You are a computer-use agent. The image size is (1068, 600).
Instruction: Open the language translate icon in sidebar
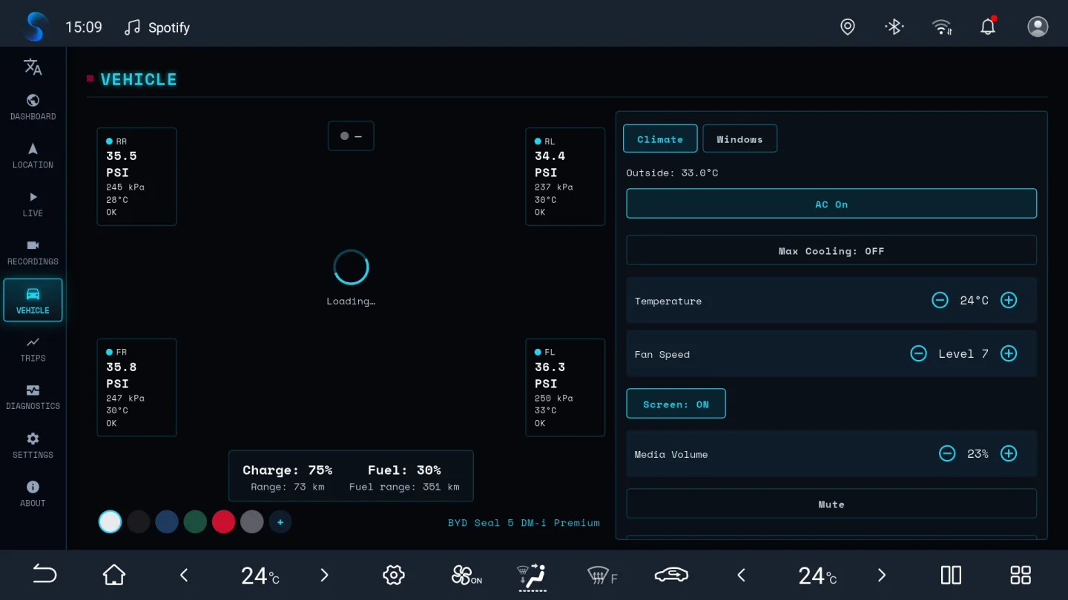(x=33, y=67)
